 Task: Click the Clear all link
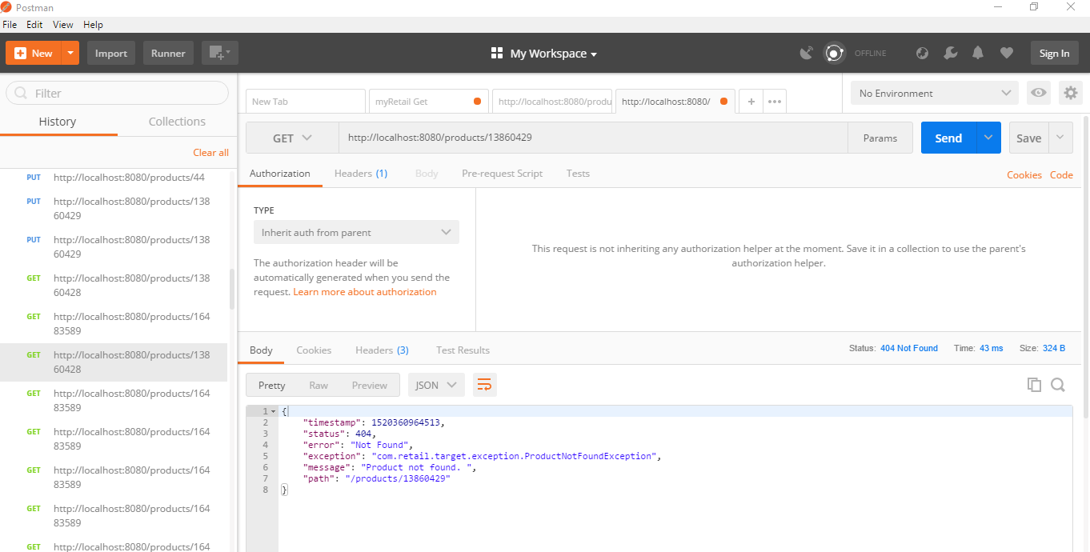210,152
